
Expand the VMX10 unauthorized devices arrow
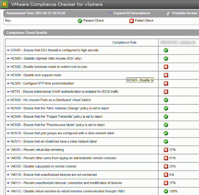coord(8,175)
